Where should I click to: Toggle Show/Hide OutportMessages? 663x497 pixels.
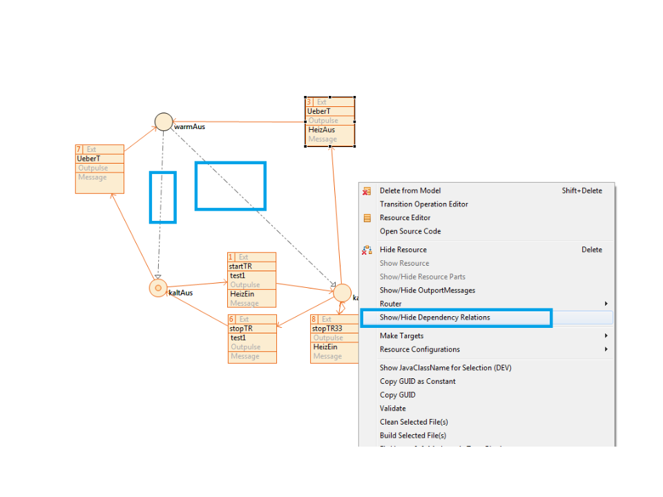coord(427,291)
